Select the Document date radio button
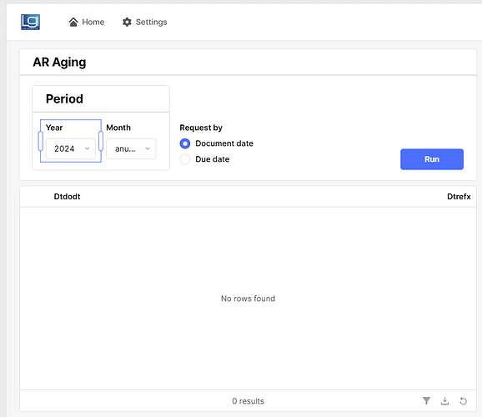 pos(185,143)
